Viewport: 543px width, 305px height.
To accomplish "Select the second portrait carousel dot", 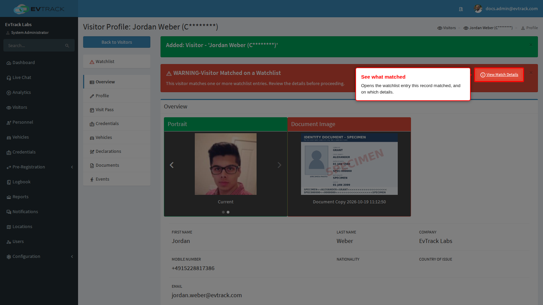I will point(228,212).
